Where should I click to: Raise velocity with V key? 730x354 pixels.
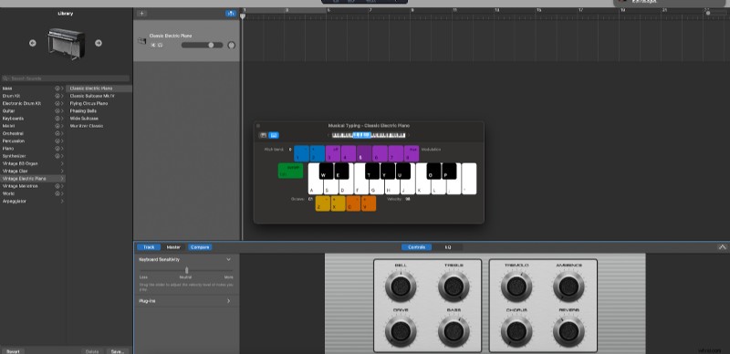click(369, 203)
